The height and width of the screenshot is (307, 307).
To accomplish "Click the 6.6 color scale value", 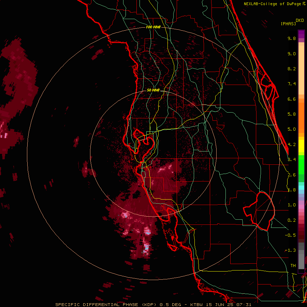I will [x=292, y=99].
